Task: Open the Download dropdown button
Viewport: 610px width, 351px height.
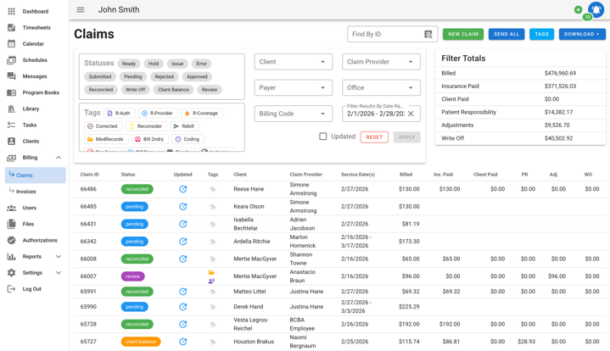Action: (x=582, y=34)
